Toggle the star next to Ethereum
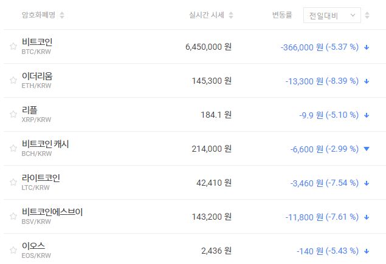 13,81
